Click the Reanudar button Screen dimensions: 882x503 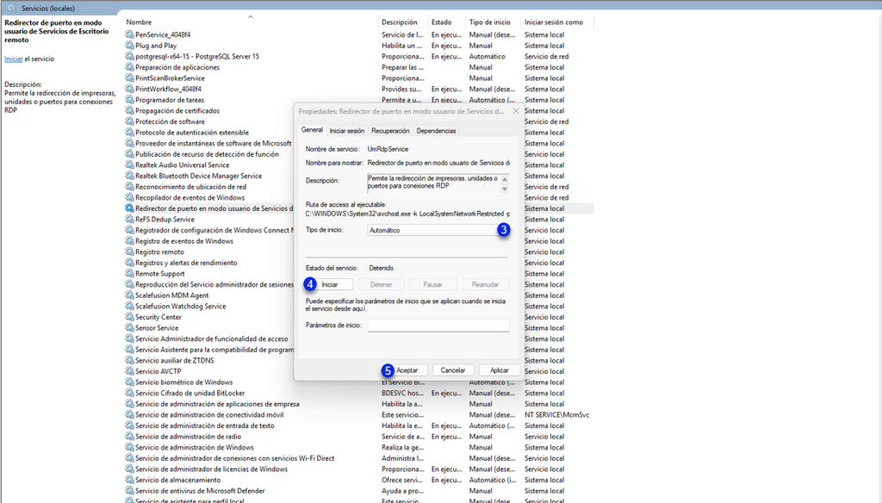click(x=486, y=285)
